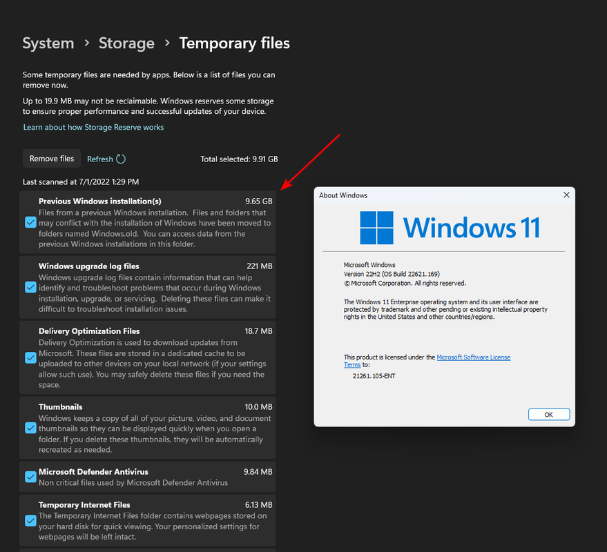Click the 221 MB size value
Viewport: 607px width, 552px height.
(x=260, y=266)
